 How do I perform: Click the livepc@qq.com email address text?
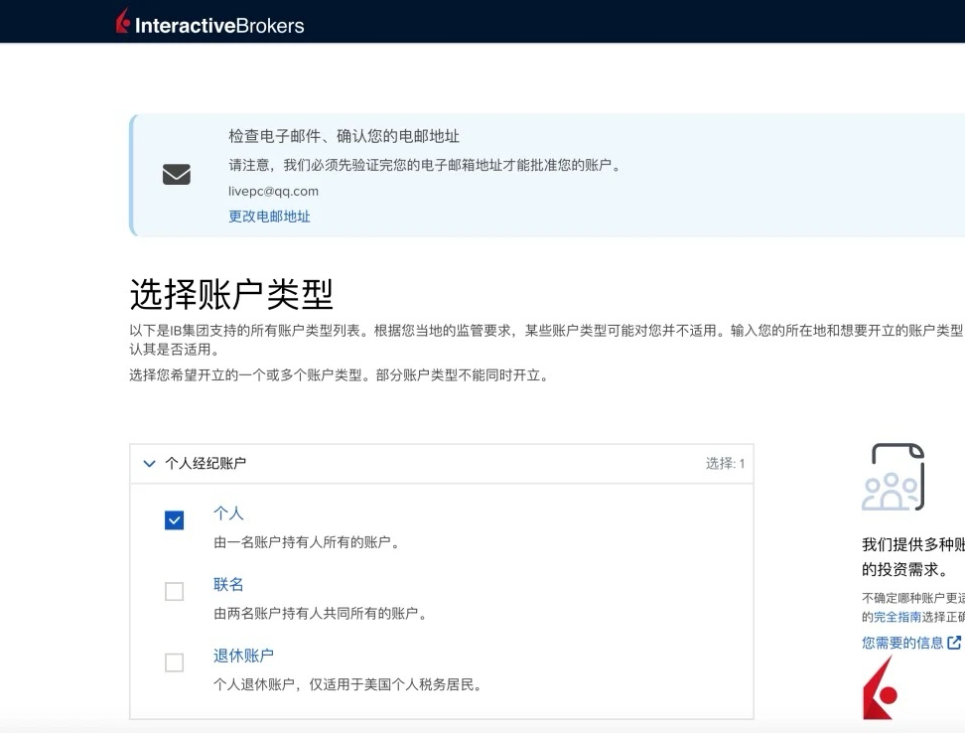click(x=273, y=191)
